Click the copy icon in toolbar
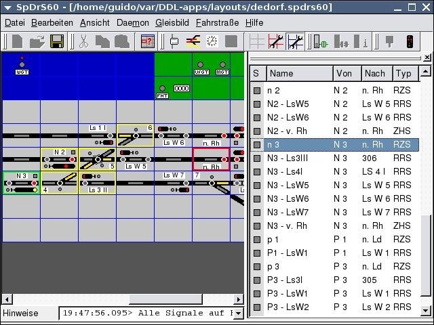This screenshot has width=434, height=325. 102,42
